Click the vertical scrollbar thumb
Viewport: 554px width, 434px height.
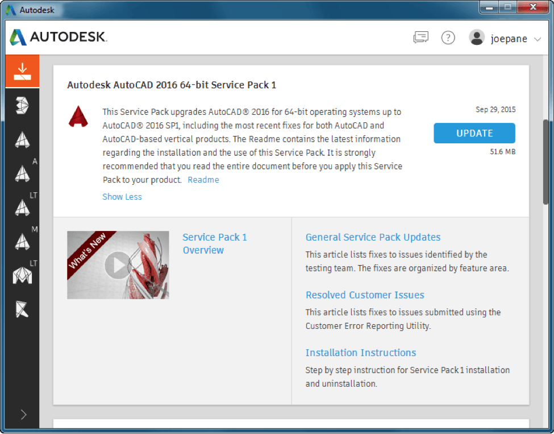[545, 162]
